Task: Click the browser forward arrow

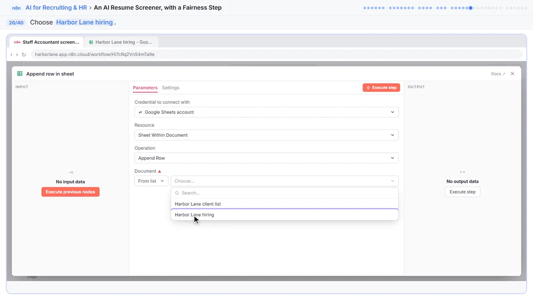Action: (x=17, y=55)
